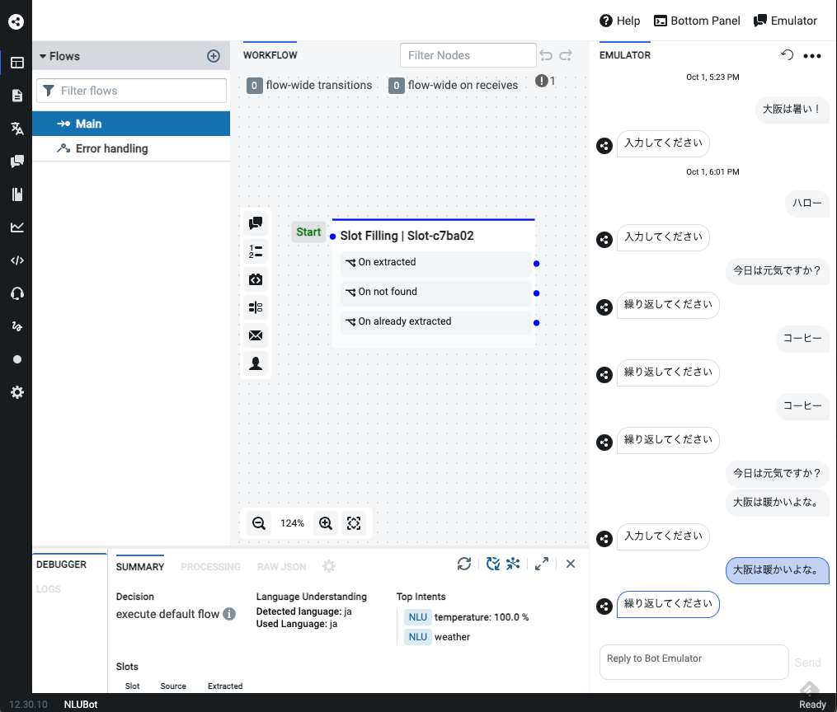Open emulator three-dots options menu
This screenshot has height=712, width=837.
tap(812, 56)
